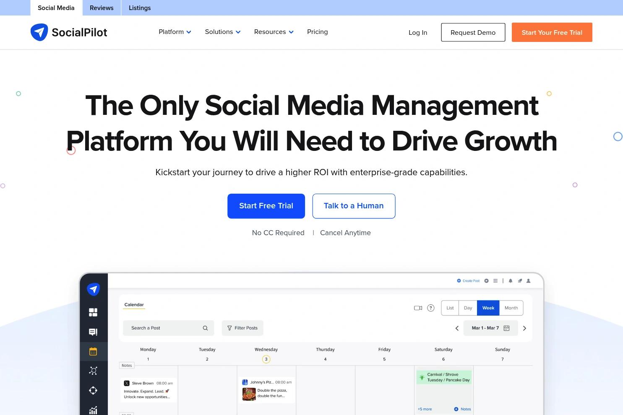The height and width of the screenshot is (415, 623).
Task: Open the Carnival / Shrove Tuesday event
Action: click(444, 377)
